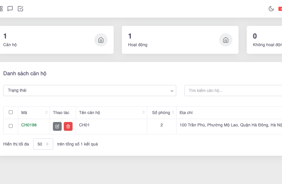The width and height of the screenshot is (282, 184).
Task: Focus the Tìm kiếm căn hộ search field
Action: click(x=234, y=91)
